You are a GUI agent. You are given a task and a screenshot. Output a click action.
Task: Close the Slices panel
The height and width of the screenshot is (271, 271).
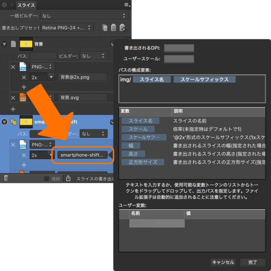coord(4,5)
